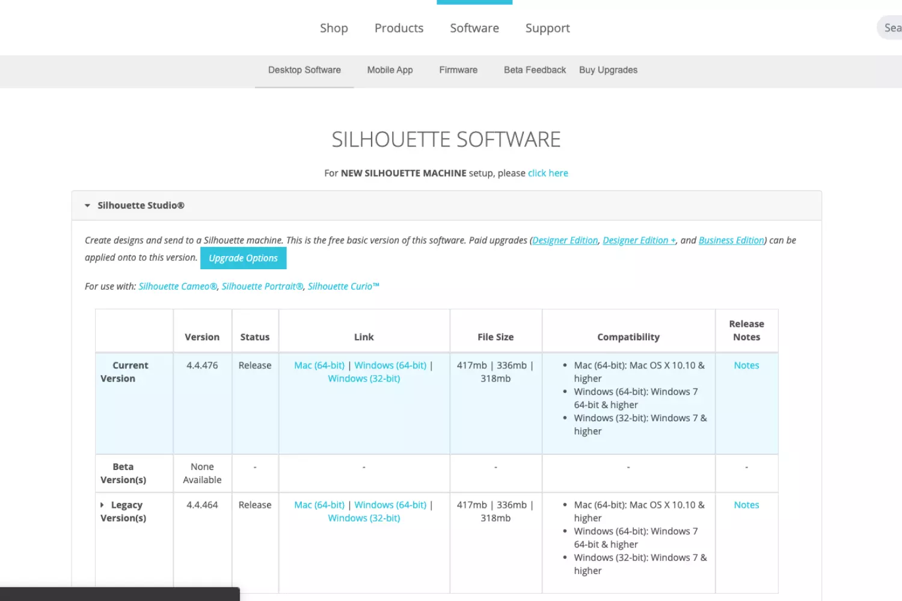This screenshot has width=902, height=601.
Task: Open the Support menu
Action: click(x=547, y=28)
